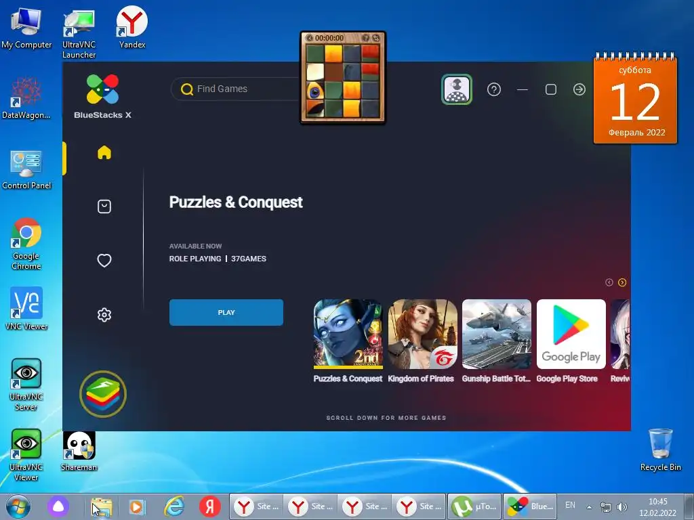This screenshot has height=520, width=694.
Task: Launch BlueStacks App Player round icon
Action: 103,394
